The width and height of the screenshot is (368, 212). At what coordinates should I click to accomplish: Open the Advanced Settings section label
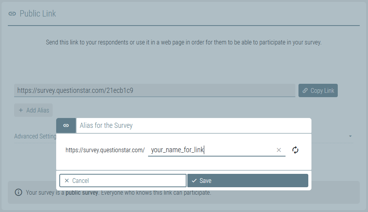click(x=35, y=136)
